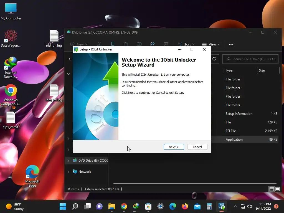Open the weather widget showing 98°F
This screenshot has height=213, width=284.
pyautogui.click(x=15, y=206)
